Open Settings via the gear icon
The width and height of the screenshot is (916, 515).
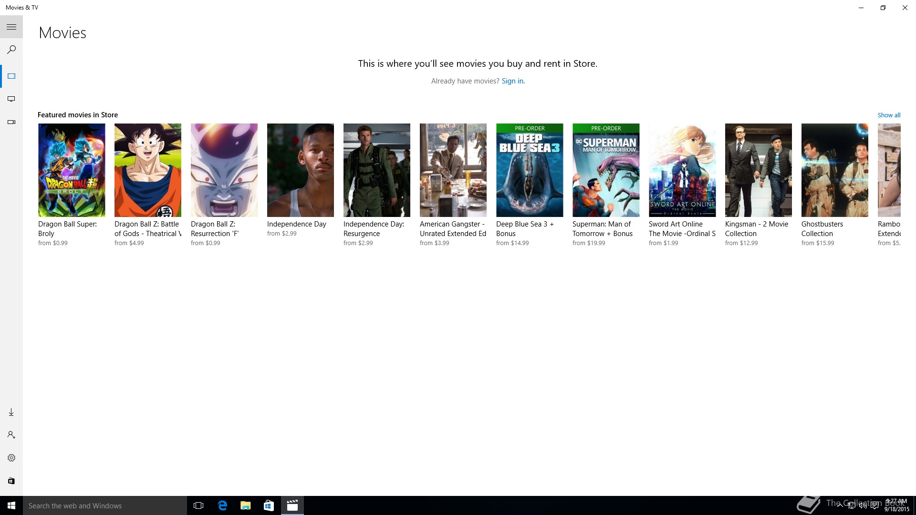click(11, 458)
